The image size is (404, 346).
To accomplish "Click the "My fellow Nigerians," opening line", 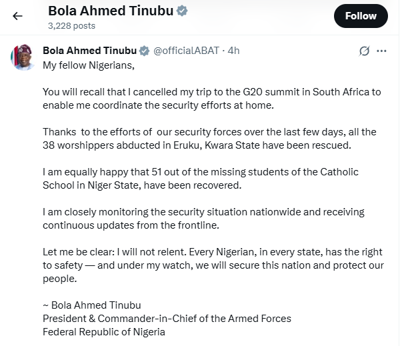I will pyautogui.click(x=88, y=65).
